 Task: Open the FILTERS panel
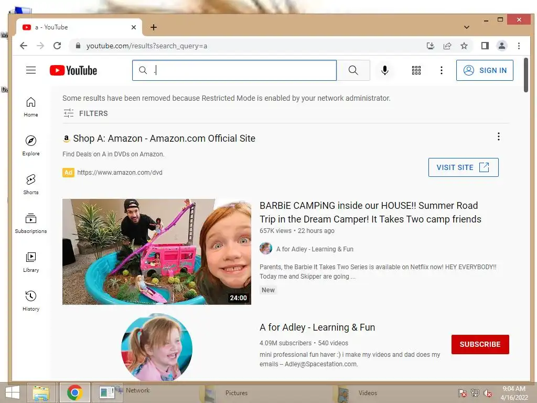point(85,113)
